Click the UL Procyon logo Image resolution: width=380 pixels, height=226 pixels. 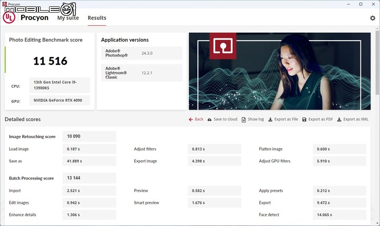(x=9, y=17)
